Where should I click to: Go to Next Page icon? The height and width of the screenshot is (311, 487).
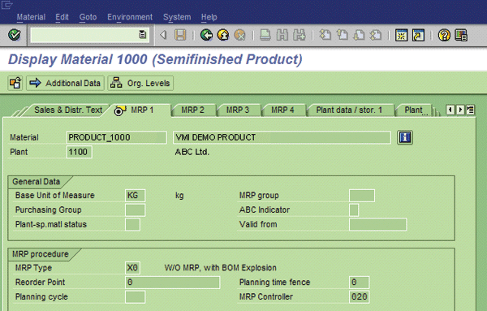[x=359, y=35]
